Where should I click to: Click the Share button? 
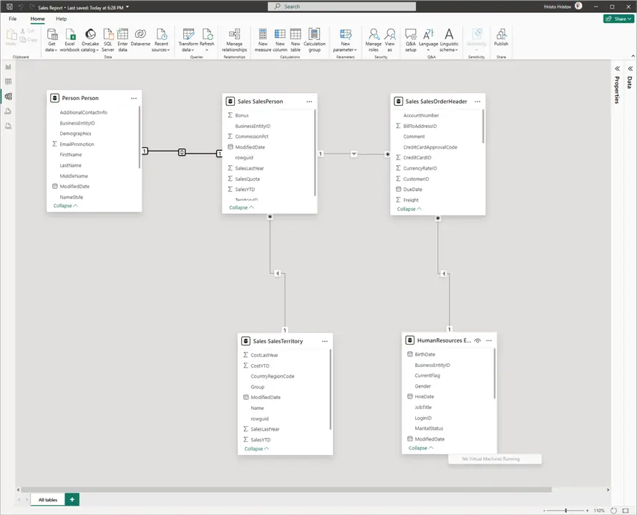[618, 19]
